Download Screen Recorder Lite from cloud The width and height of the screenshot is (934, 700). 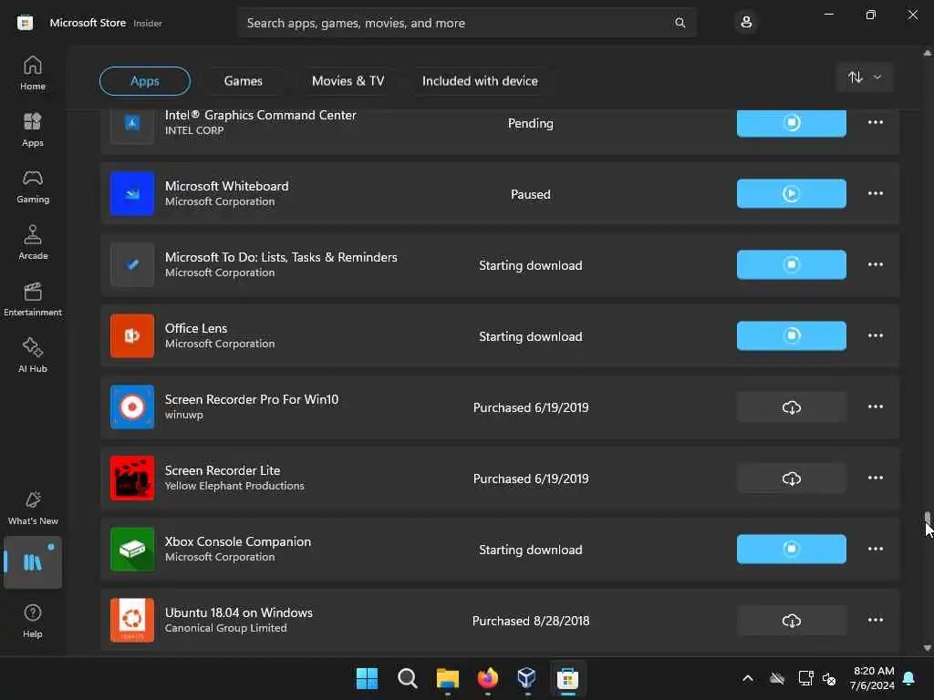click(791, 478)
